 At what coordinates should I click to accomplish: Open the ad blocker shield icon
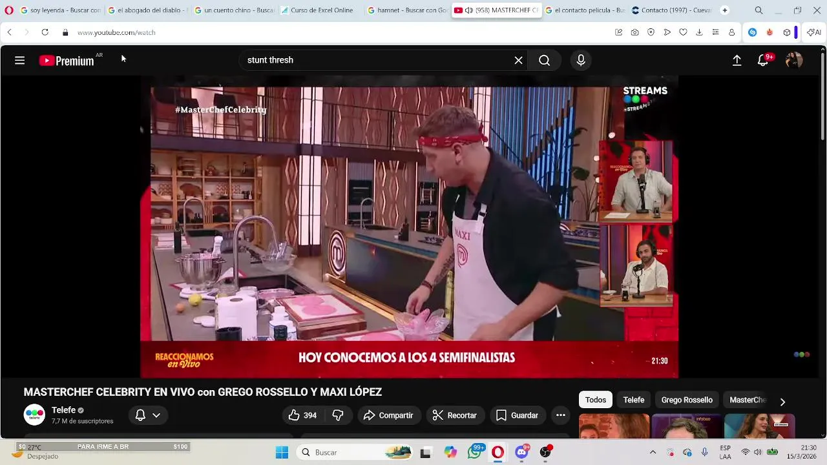(x=651, y=32)
